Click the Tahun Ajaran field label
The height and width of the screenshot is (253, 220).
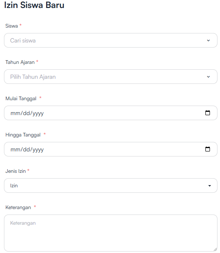20,62
